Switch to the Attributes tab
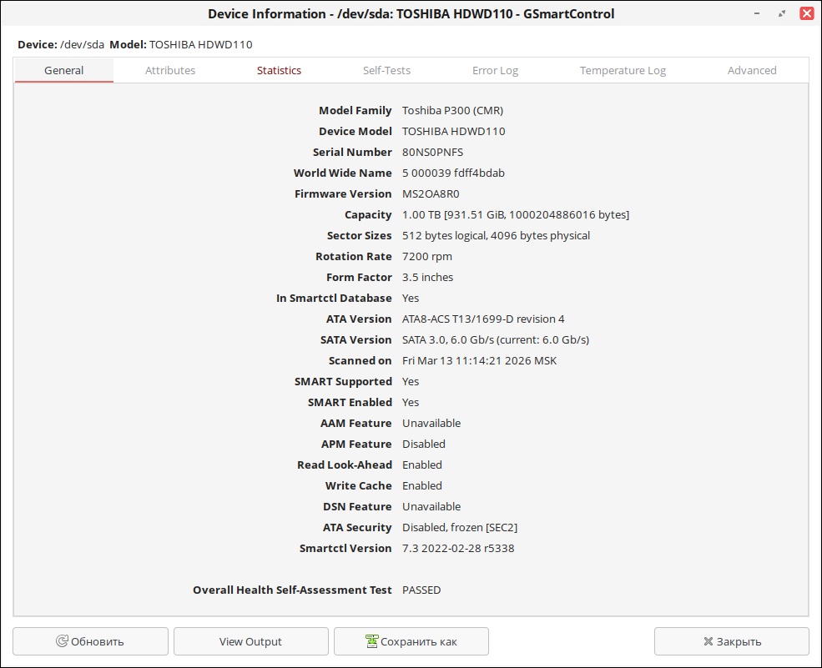 (170, 71)
